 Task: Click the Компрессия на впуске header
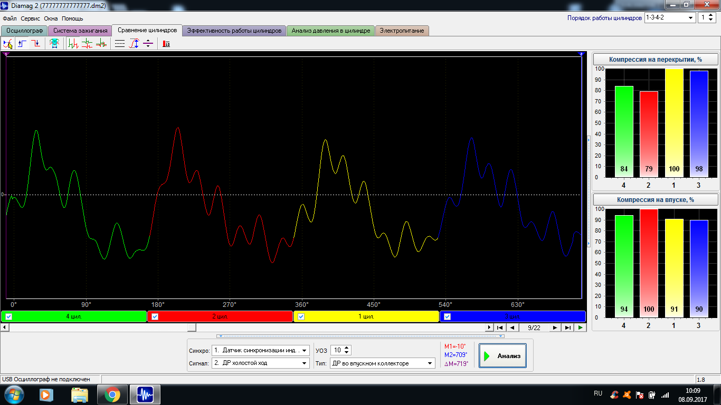coord(655,200)
